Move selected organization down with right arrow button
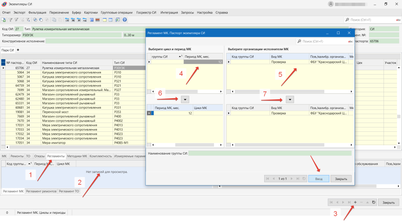 point(290,99)
